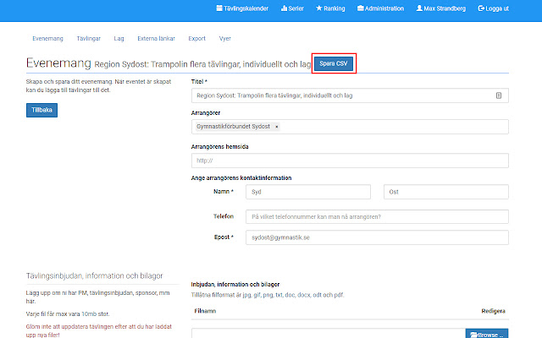The width and height of the screenshot is (542, 338).
Task: Click the user icon beside Max Strandberg
Action: tap(419, 8)
